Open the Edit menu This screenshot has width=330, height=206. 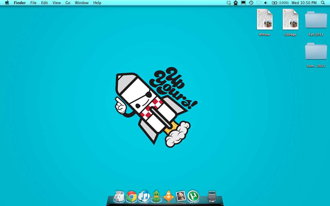click(45, 3)
